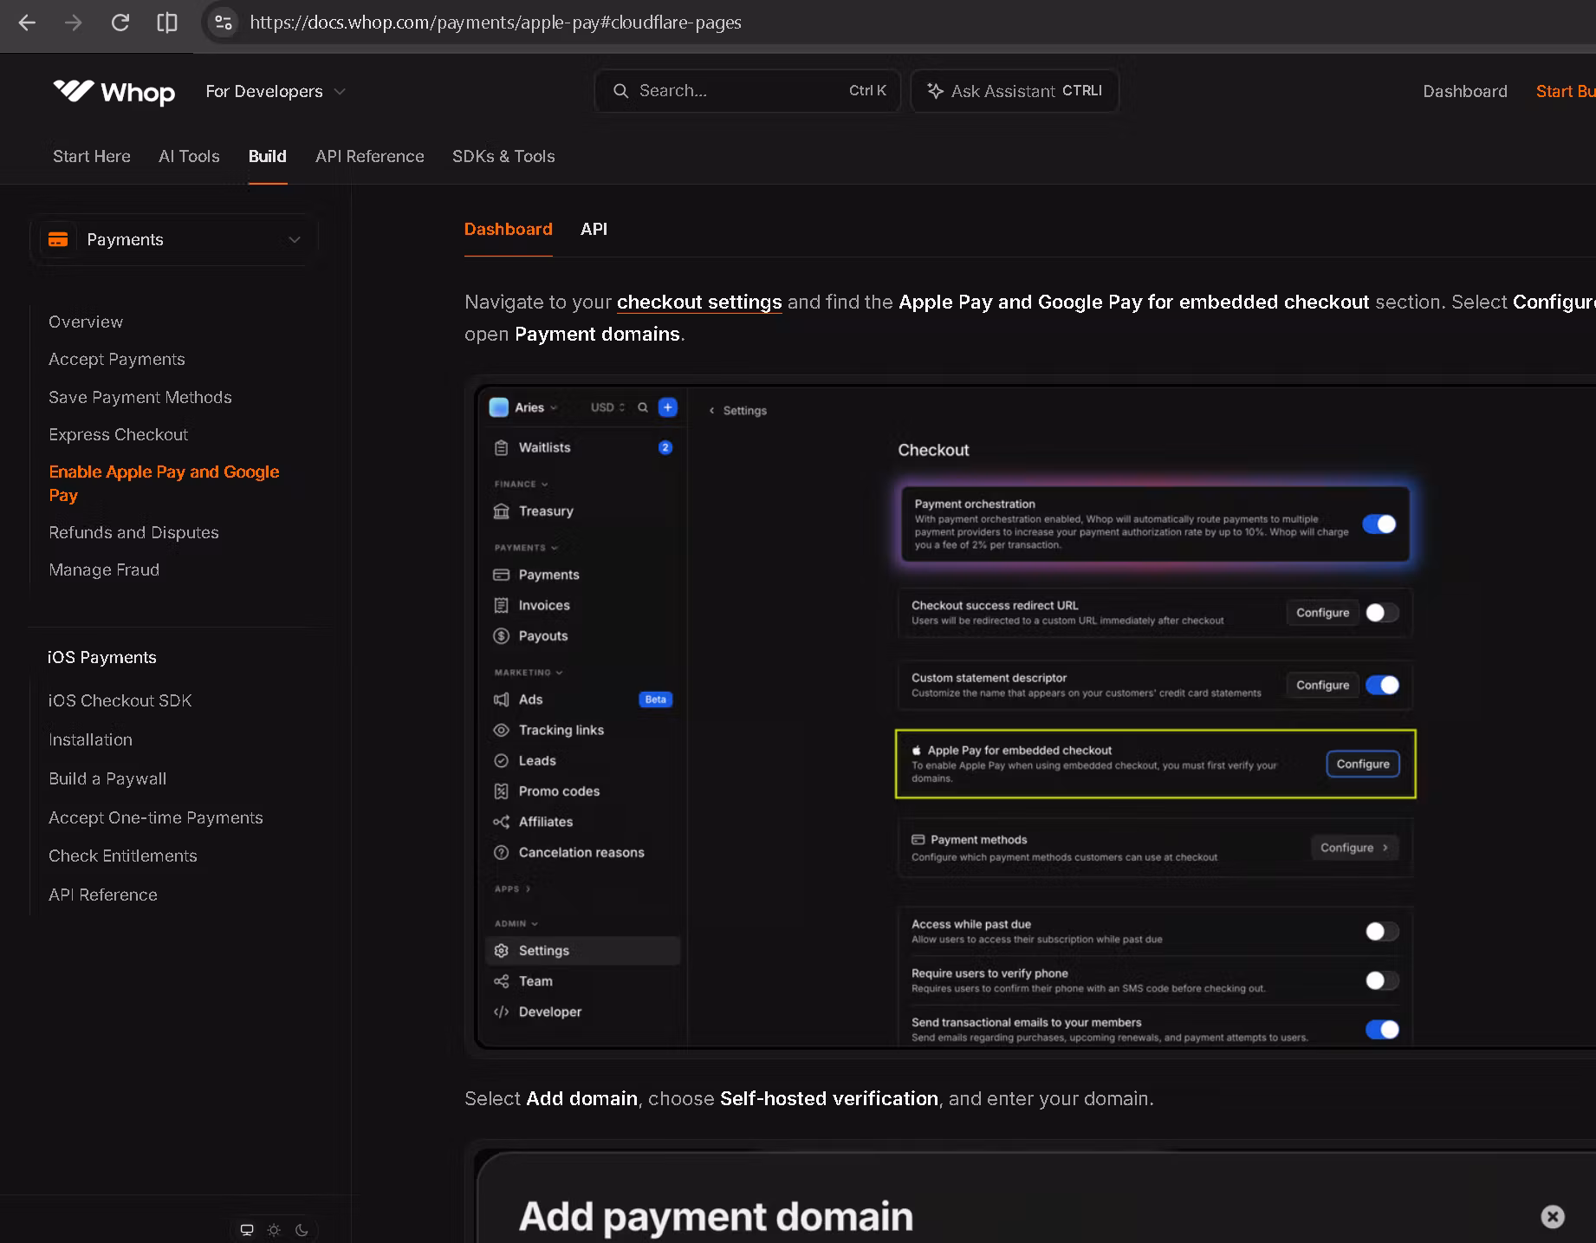Click the Promo codes icon in the screenshot
The image size is (1596, 1243).
(x=501, y=791)
